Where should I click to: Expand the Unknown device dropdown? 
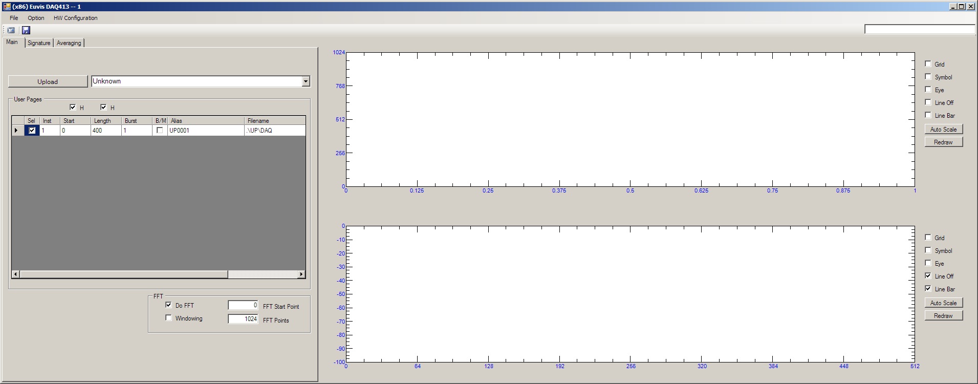pos(306,81)
